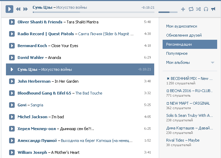The height and width of the screenshot is (158, 221).
Task: Open Мои аудиозаписи section
Action: (181, 26)
